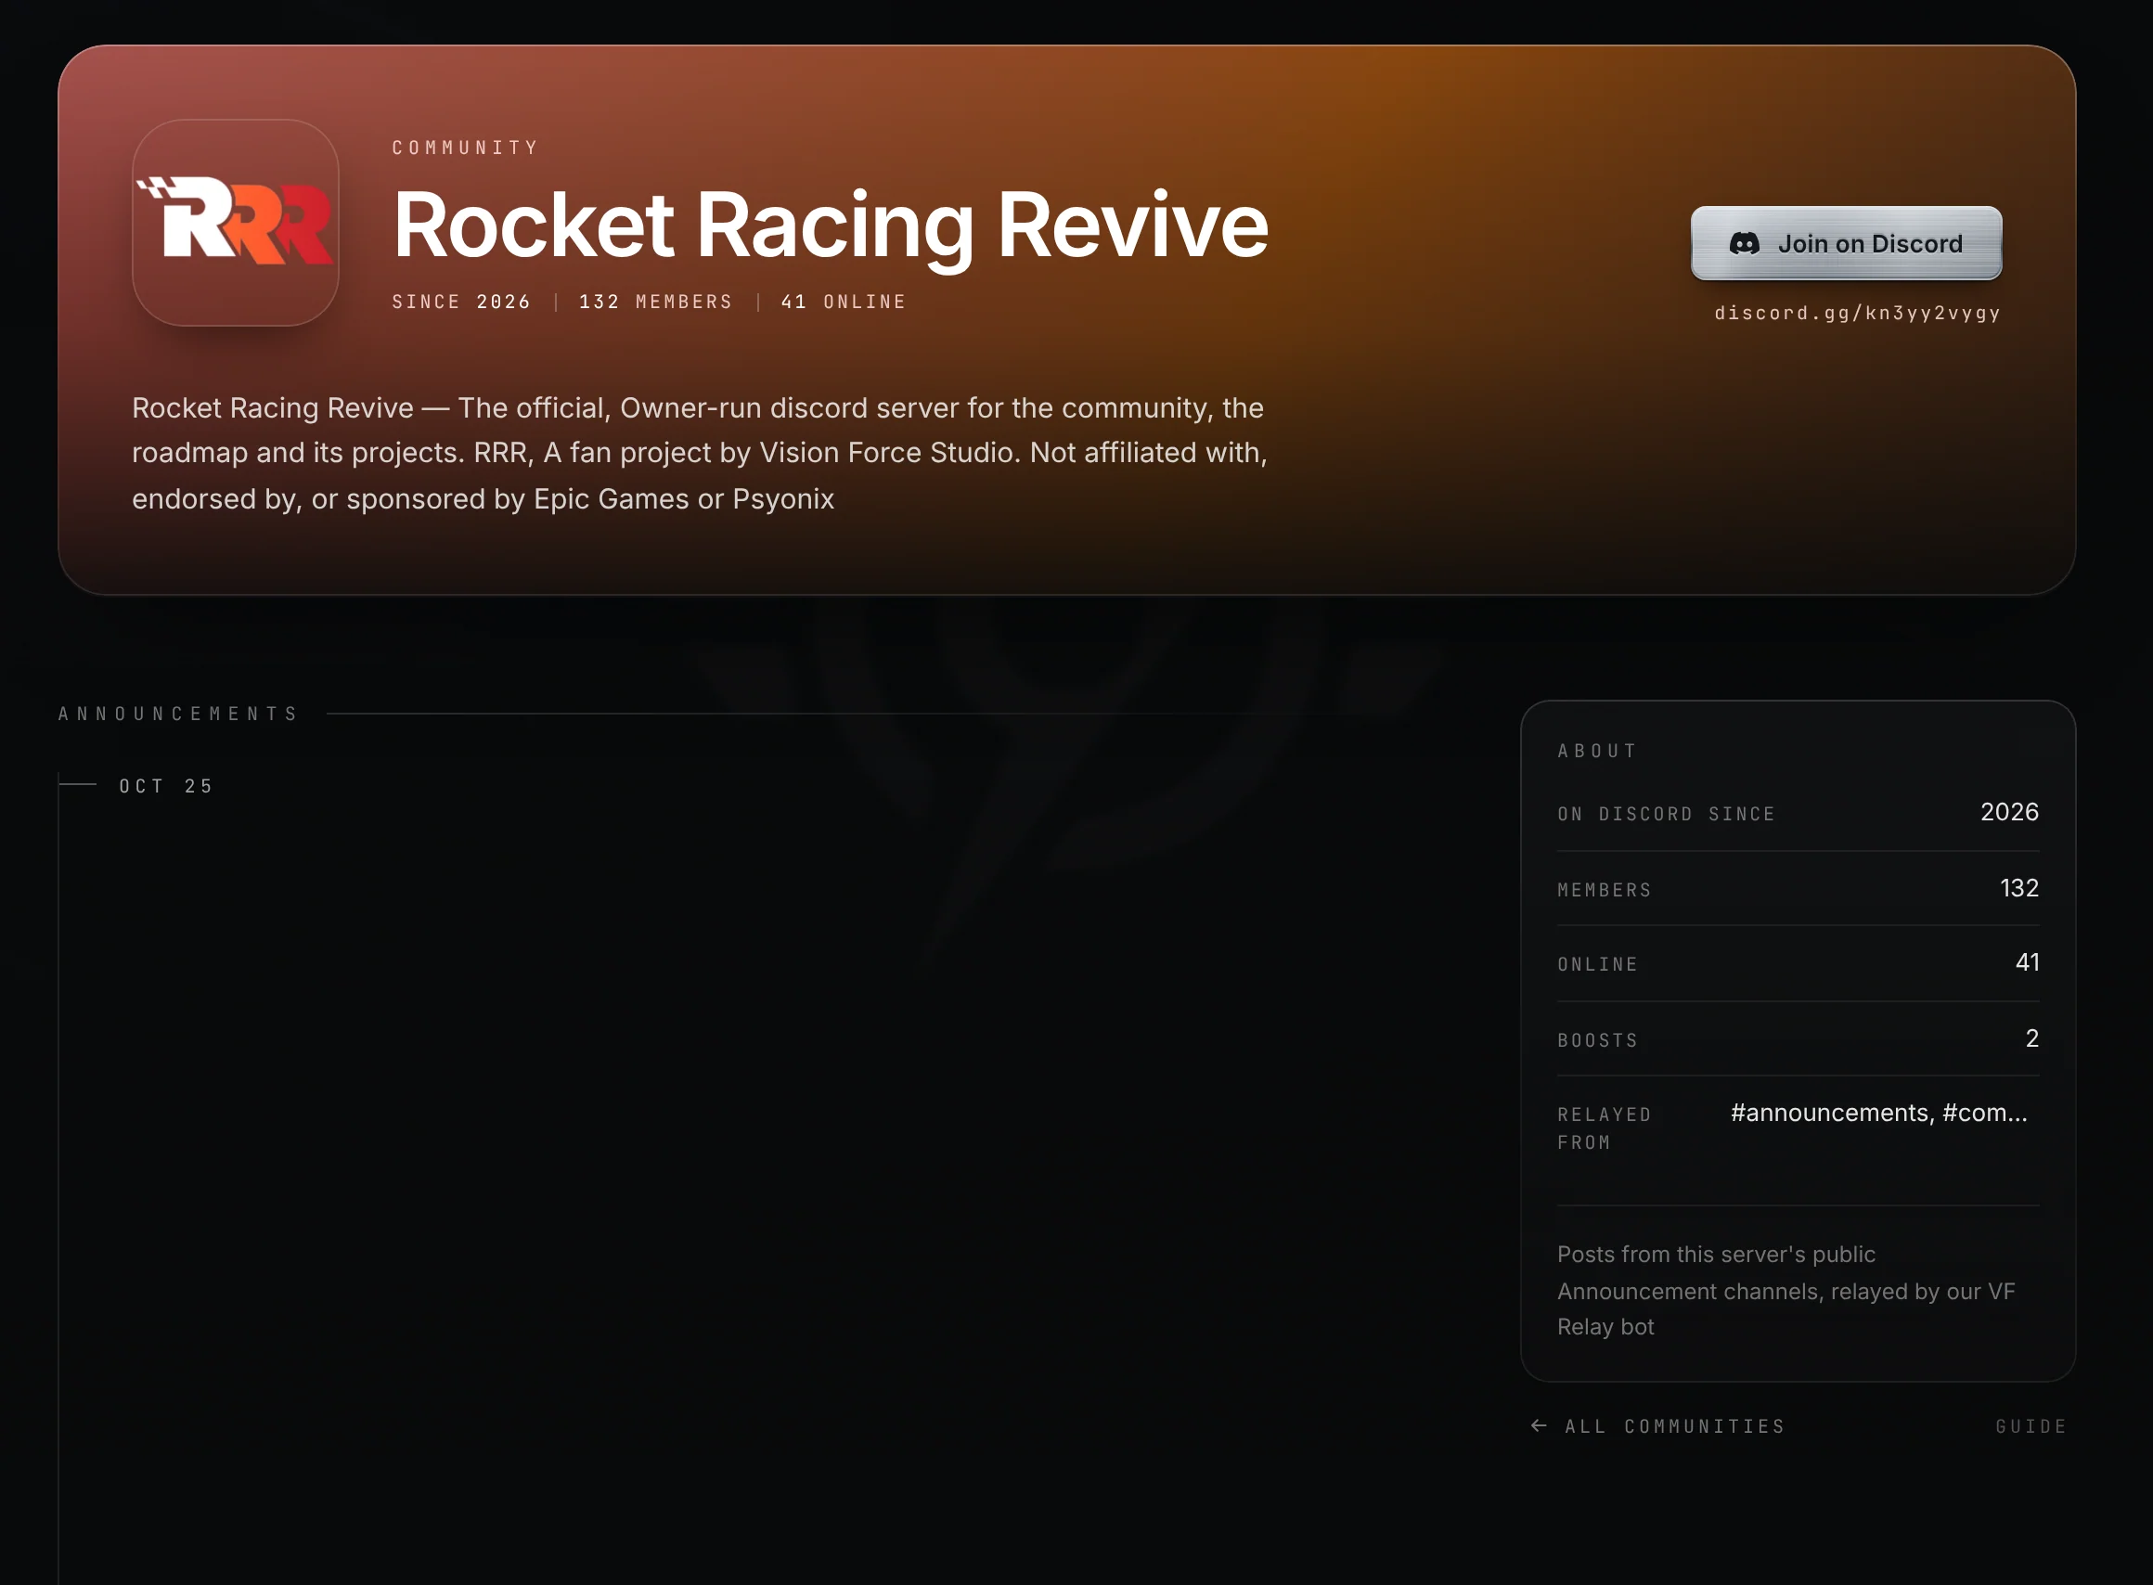Open the Guide link
The height and width of the screenshot is (1585, 2153).
[x=2031, y=1425]
